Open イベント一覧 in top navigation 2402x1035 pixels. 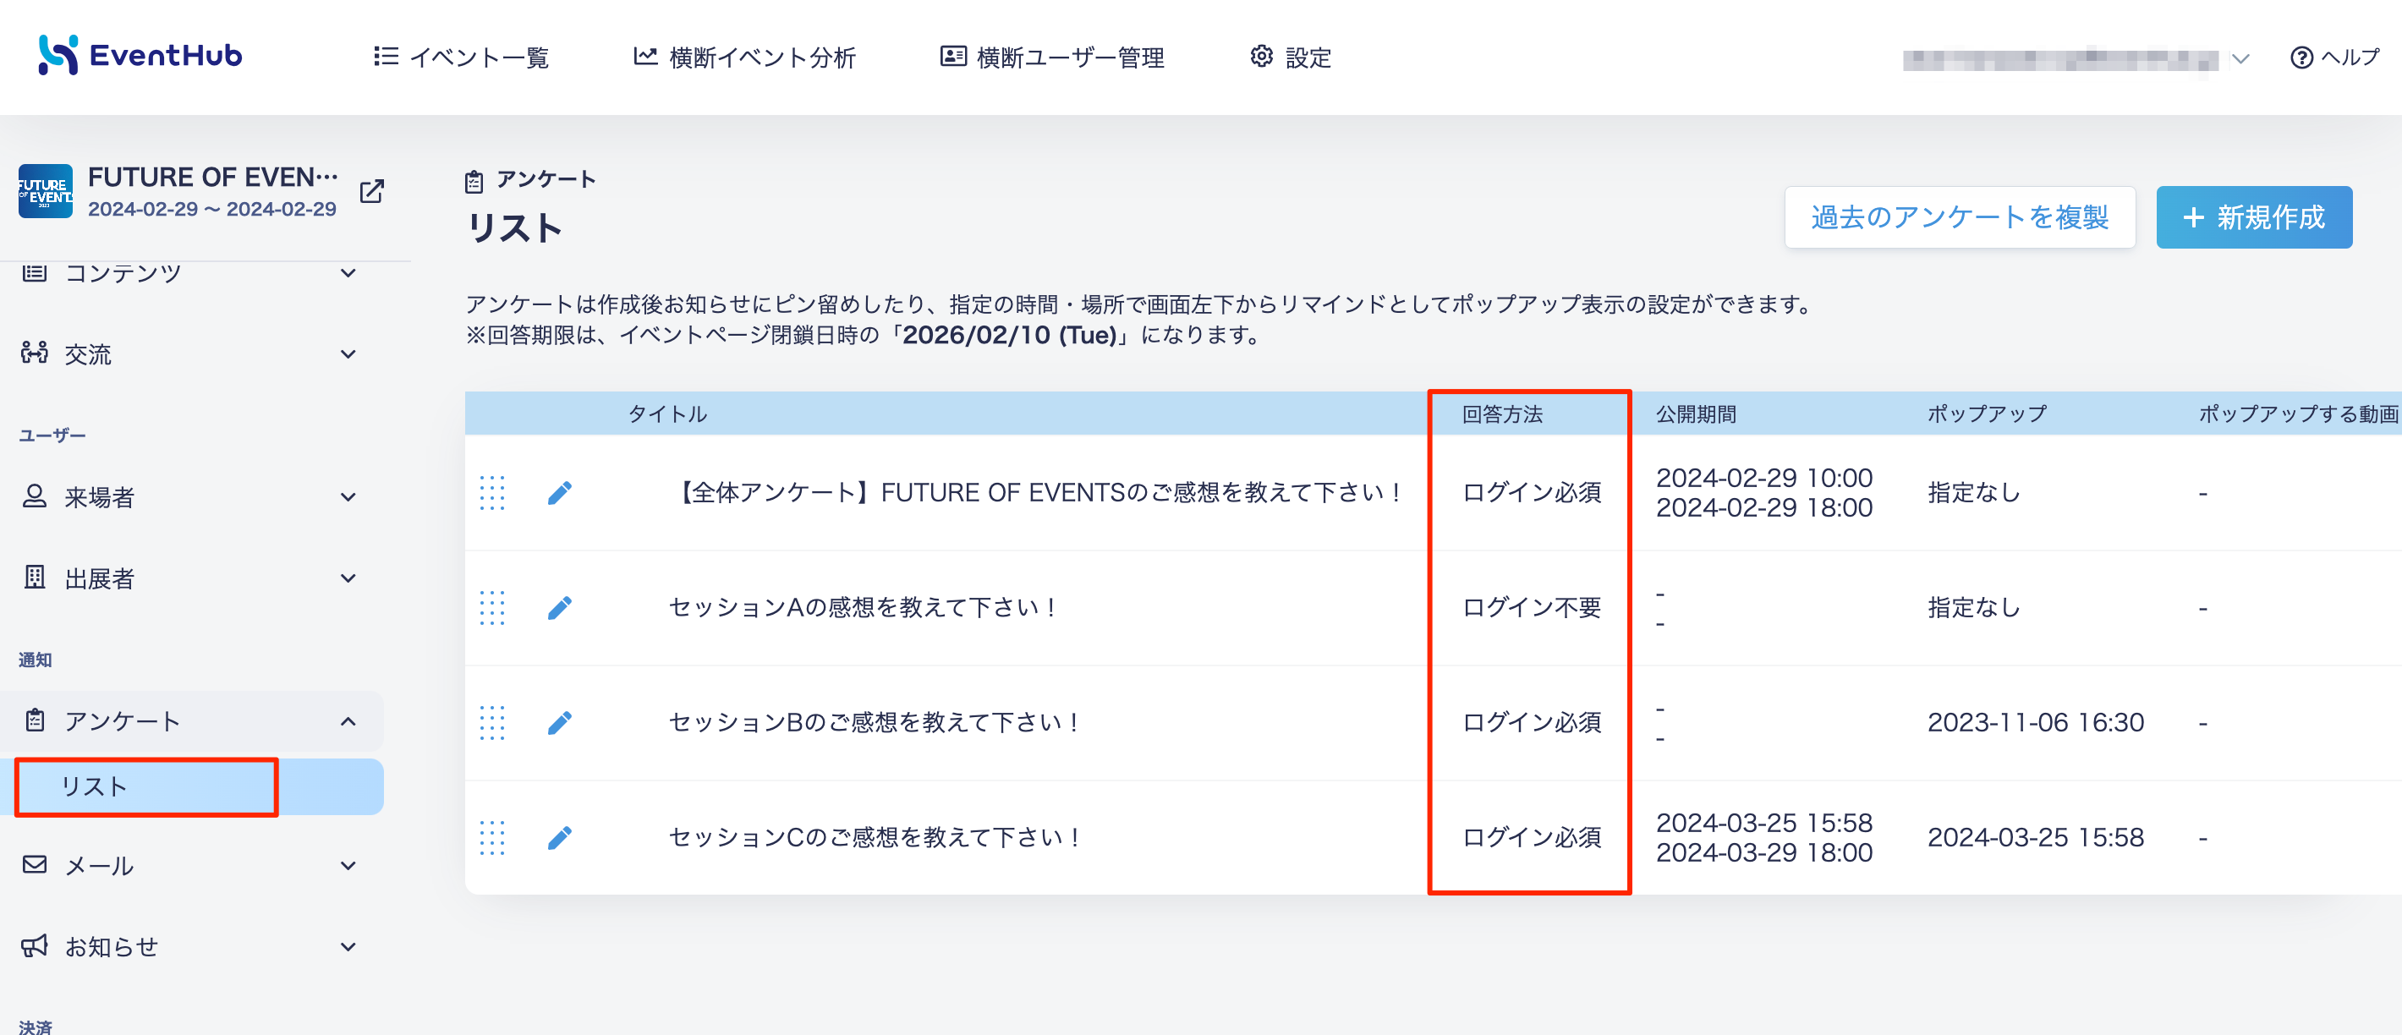[461, 57]
